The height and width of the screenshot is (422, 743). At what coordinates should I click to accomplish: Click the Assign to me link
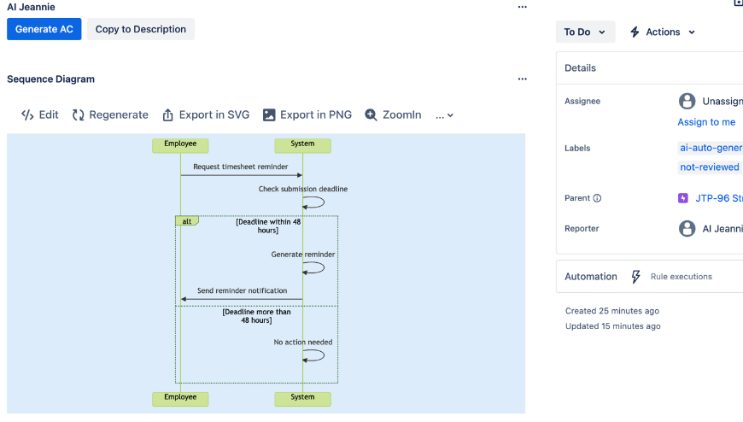click(x=706, y=122)
